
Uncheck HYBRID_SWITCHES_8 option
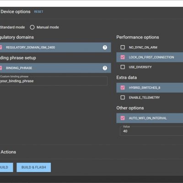123,87
